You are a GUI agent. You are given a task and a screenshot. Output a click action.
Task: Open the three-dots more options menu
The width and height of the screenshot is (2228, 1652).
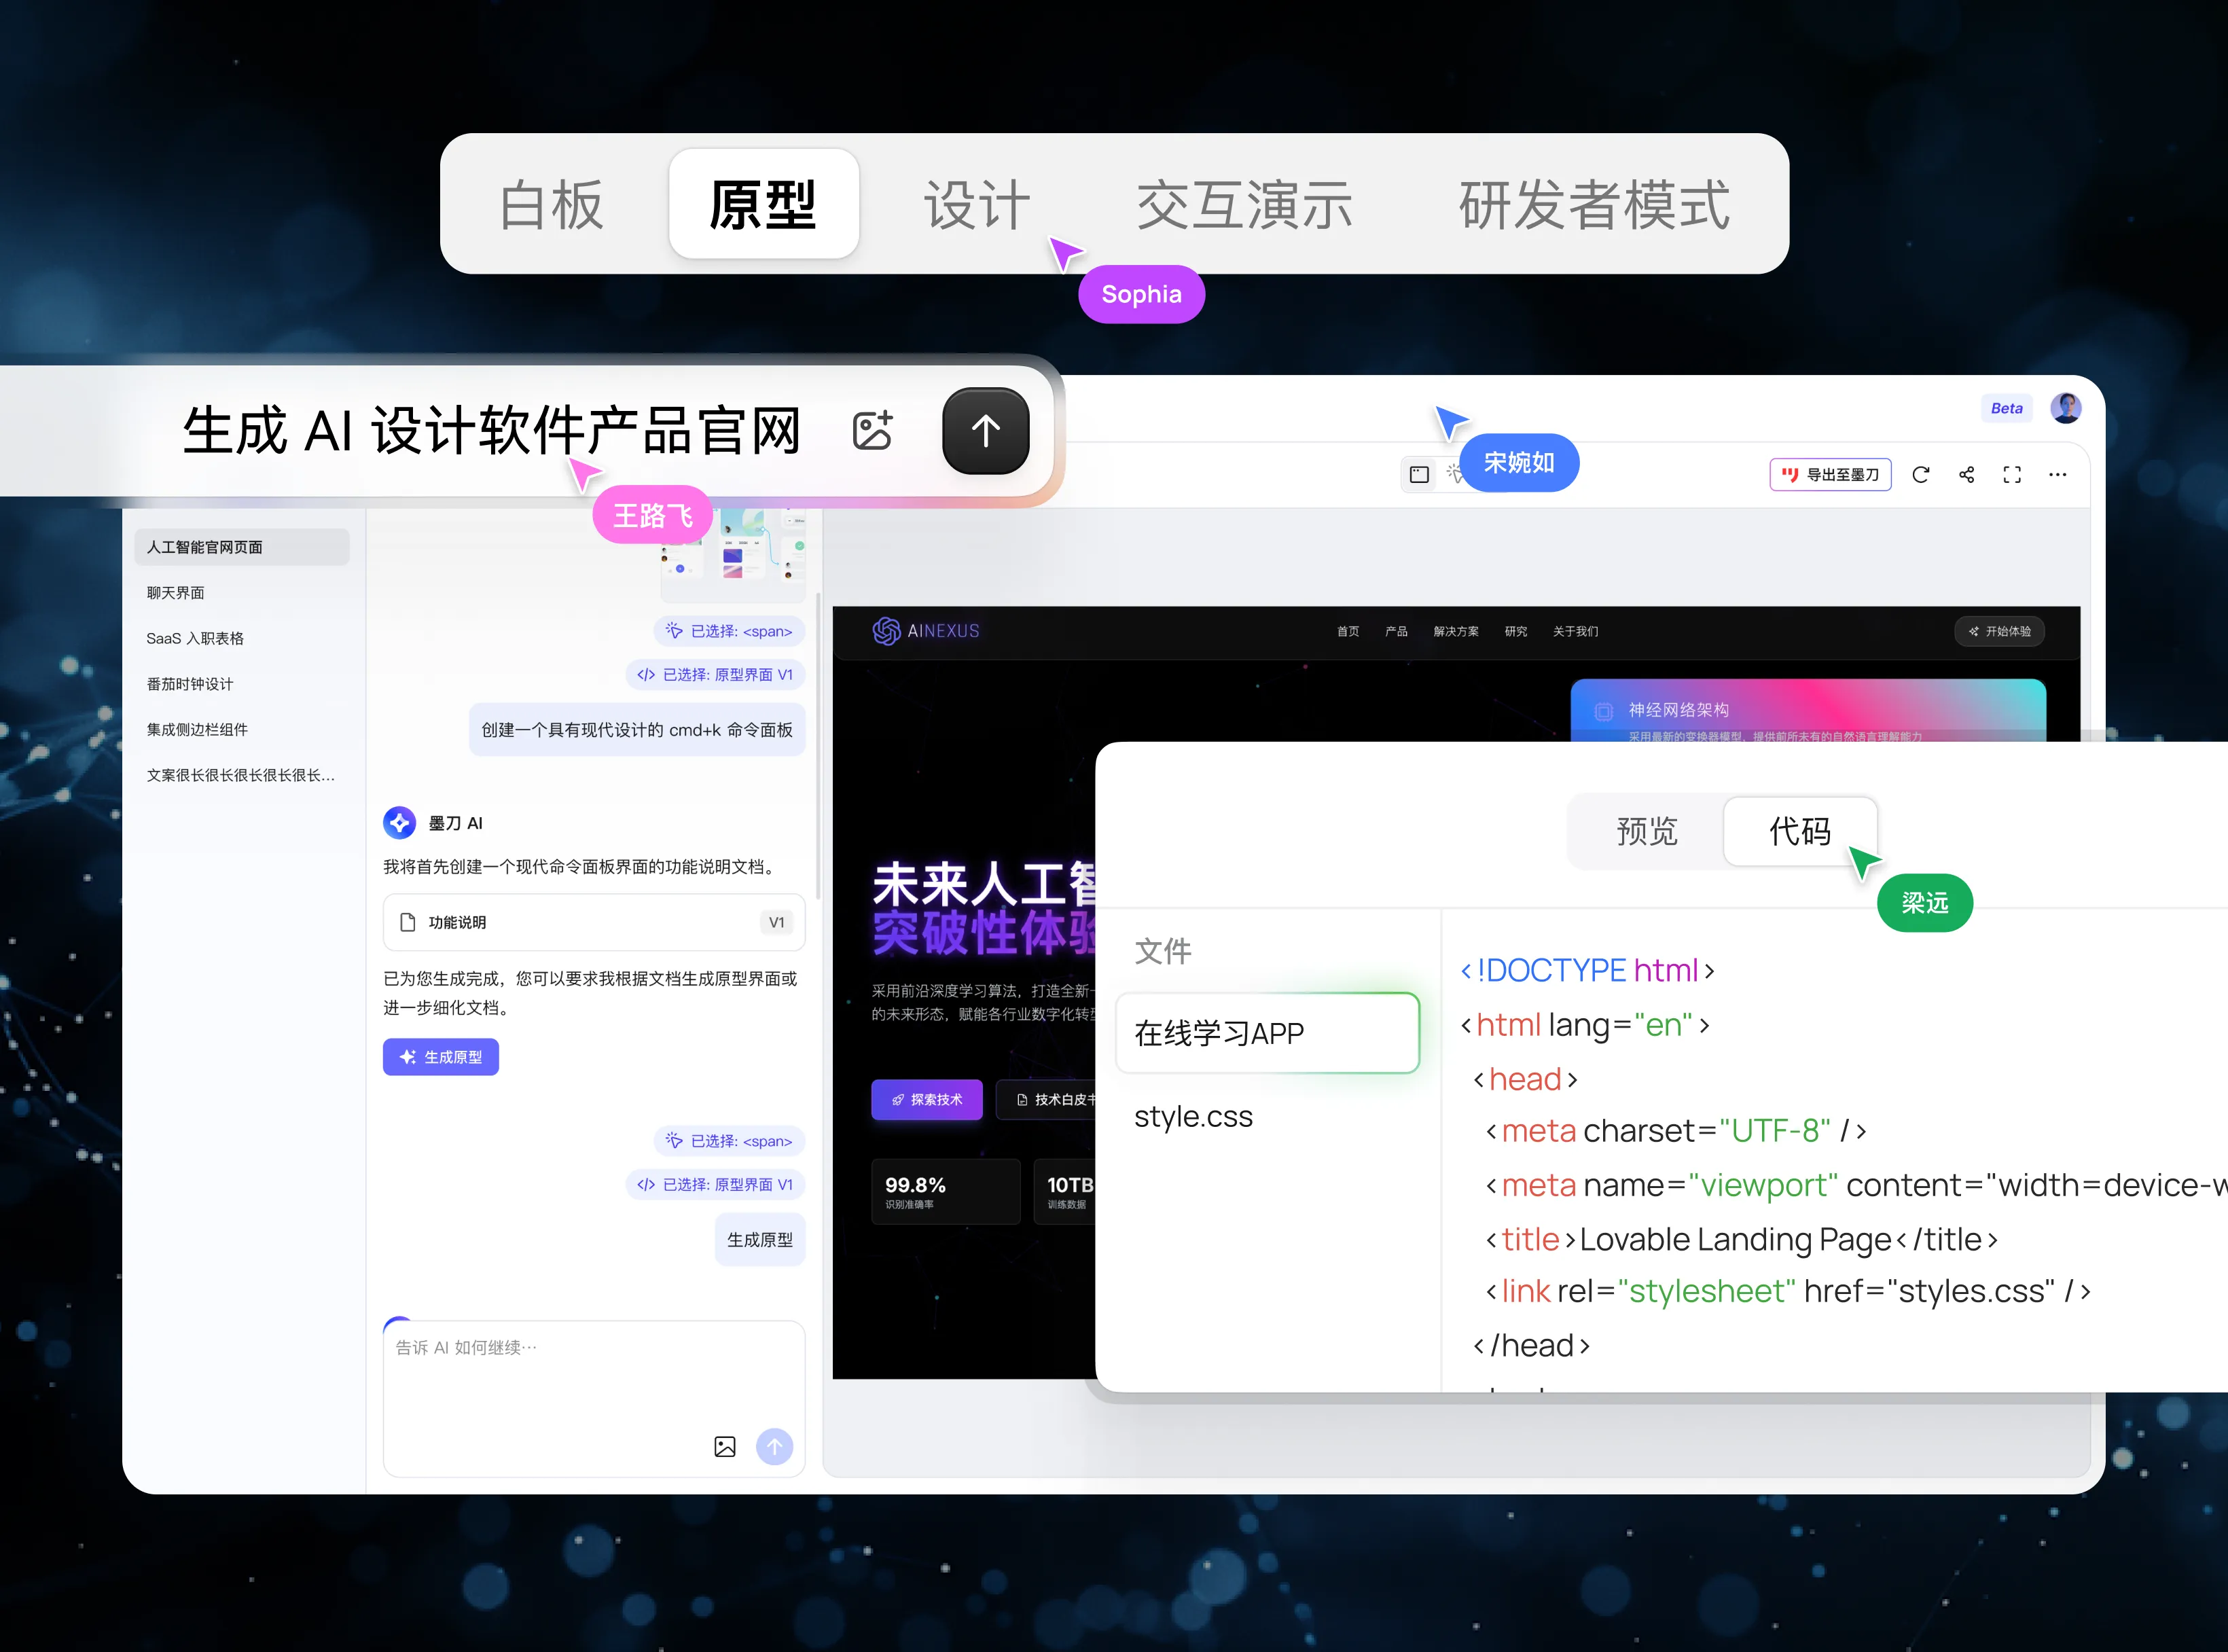2057,475
